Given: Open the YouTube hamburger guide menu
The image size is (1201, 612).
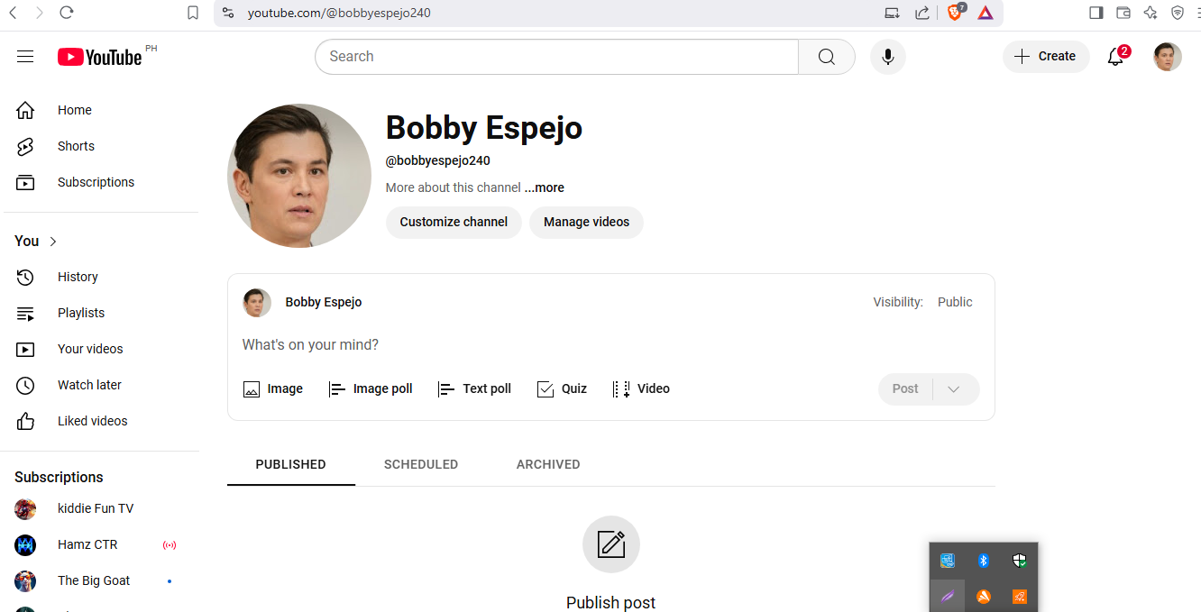Looking at the screenshot, I should pyautogui.click(x=25, y=57).
